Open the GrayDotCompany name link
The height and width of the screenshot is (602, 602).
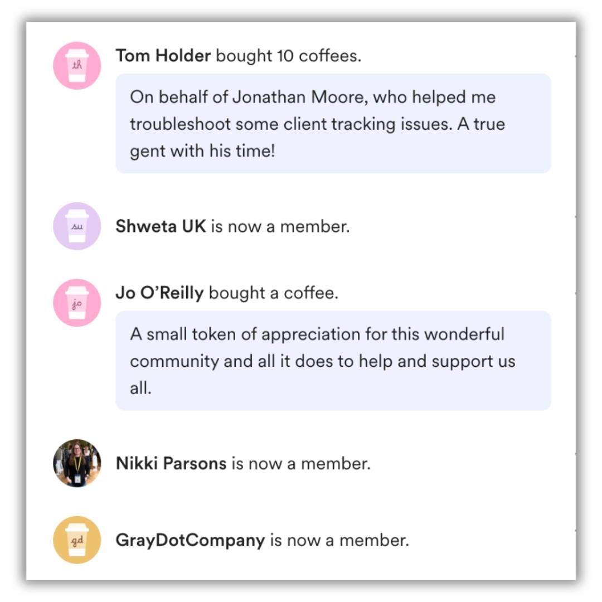pyautogui.click(x=190, y=540)
